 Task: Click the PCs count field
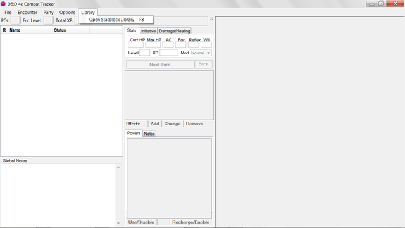click(15, 20)
